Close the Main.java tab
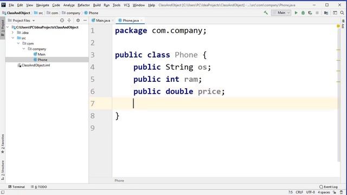347x195 pixels. (113, 21)
